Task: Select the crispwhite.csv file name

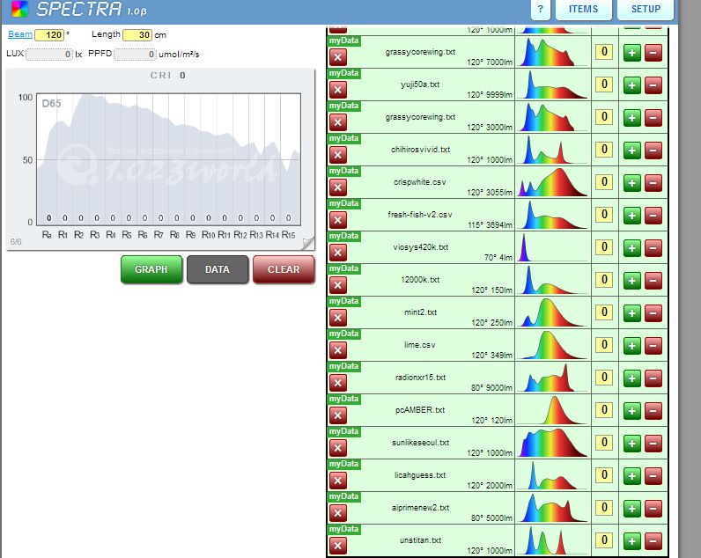Action: coord(420,182)
